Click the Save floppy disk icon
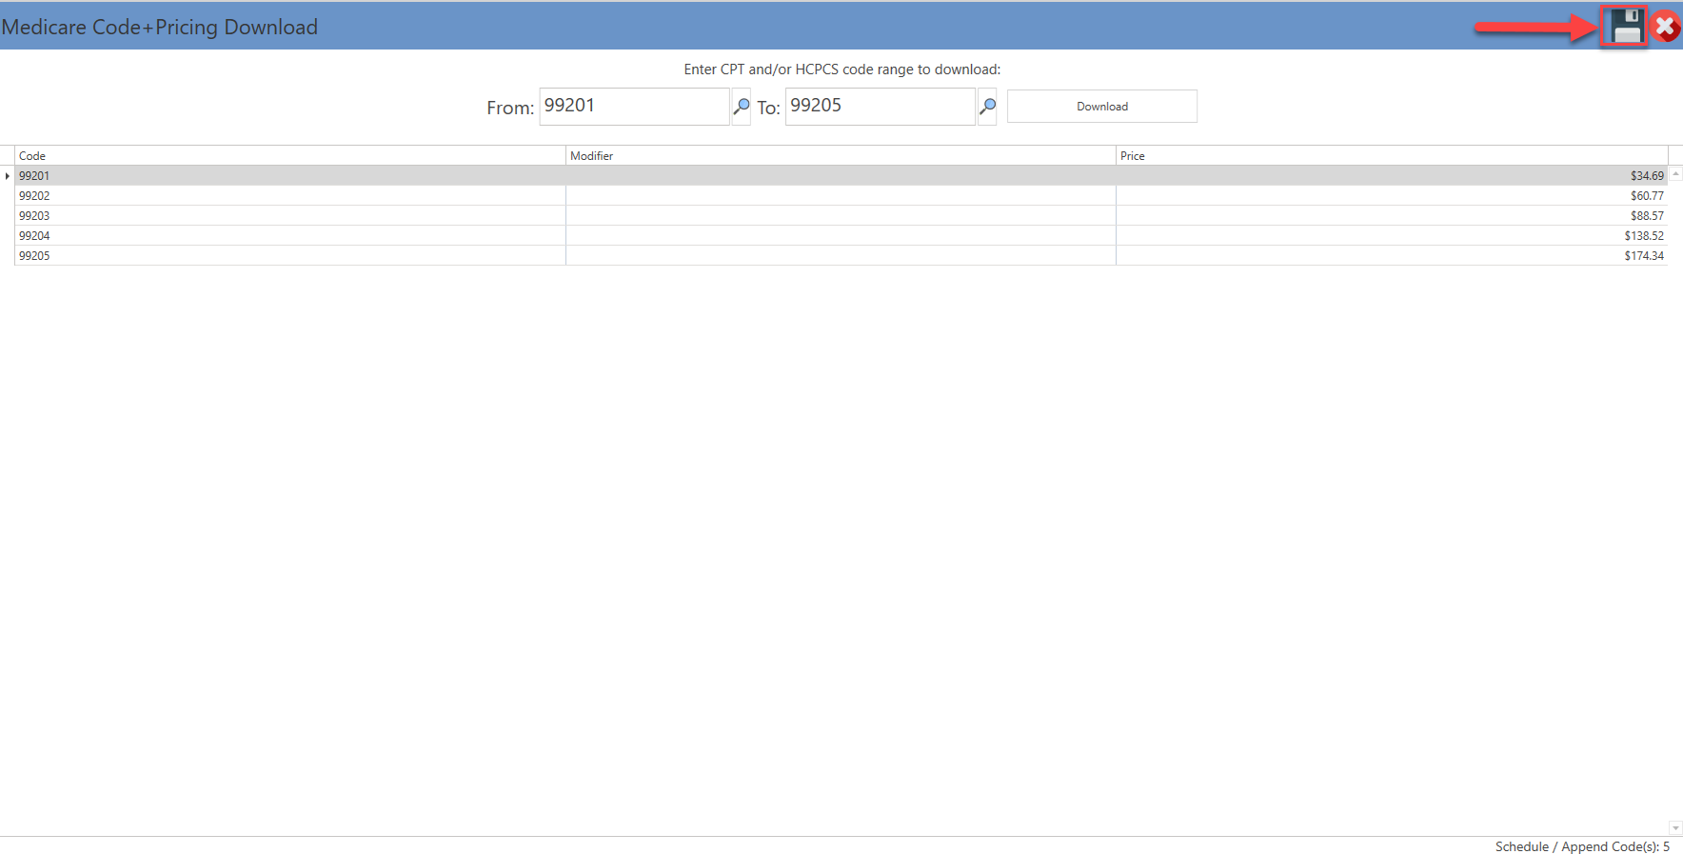Viewport: 1683px width, 854px height. 1627,27
